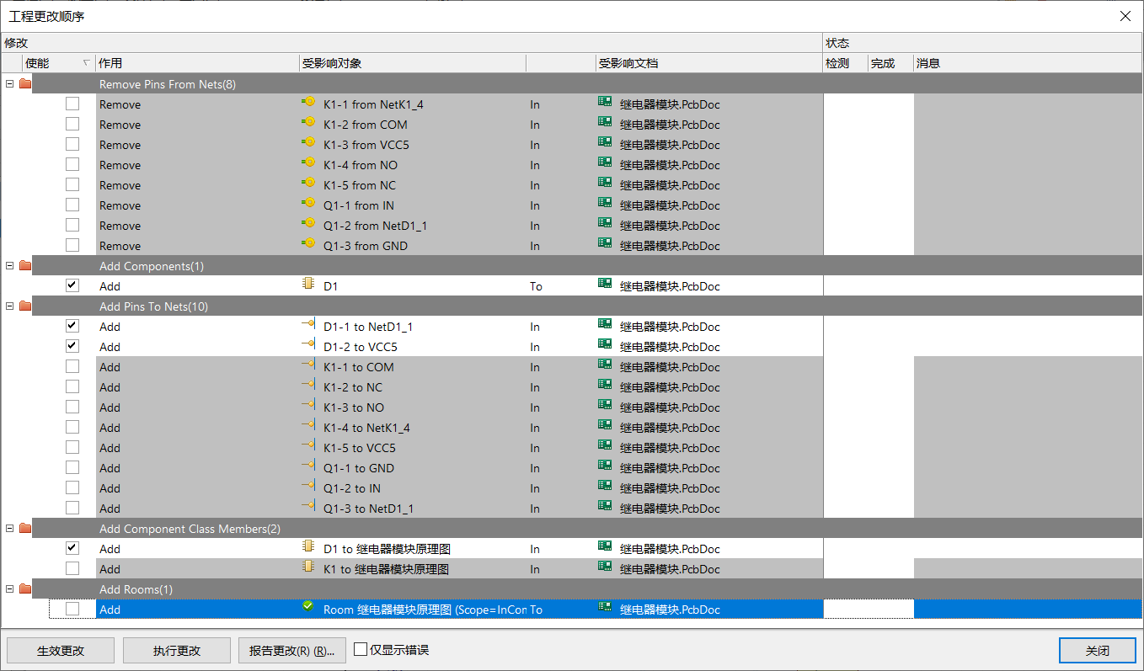1144x671 pixels.
Task: Click the 使能 column header
Action: point(58,63)
